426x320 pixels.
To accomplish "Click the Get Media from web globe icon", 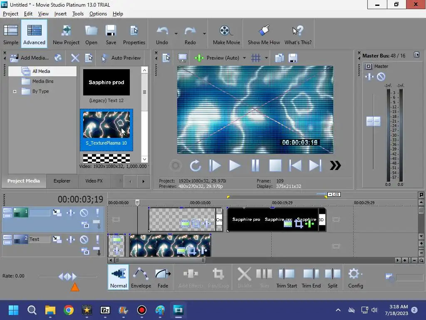I will coord(58,57).
